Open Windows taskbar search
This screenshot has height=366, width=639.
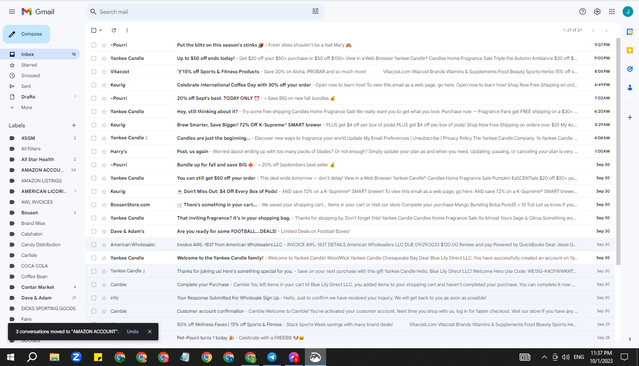pos(32,357)
